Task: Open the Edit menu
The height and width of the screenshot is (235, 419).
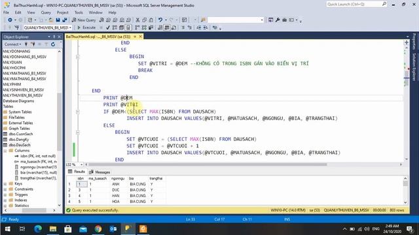Action: 18,12
